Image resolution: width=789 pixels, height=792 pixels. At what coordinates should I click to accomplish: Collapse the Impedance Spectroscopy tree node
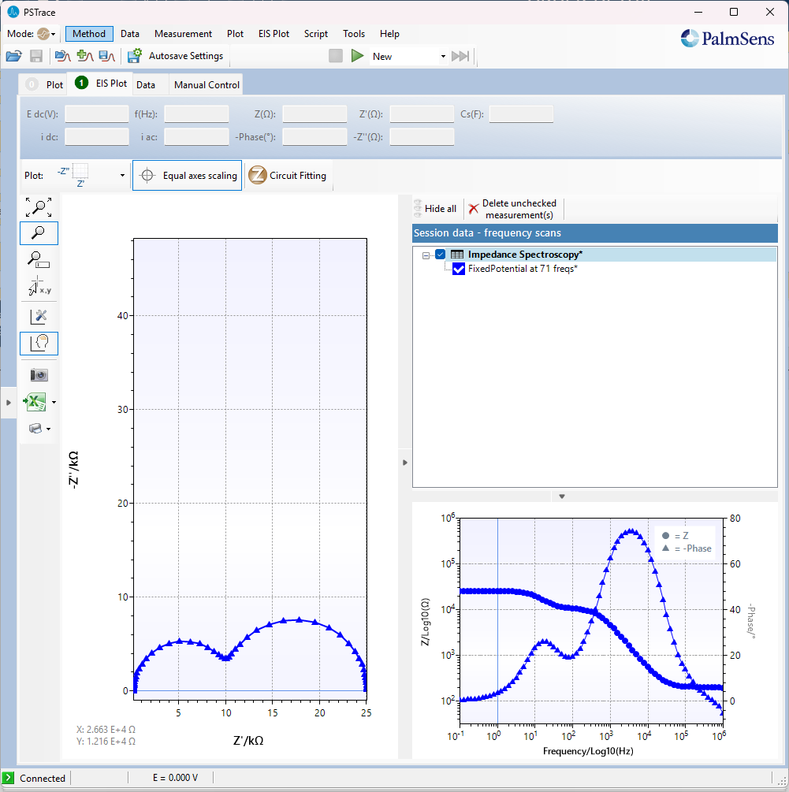[x=426, y=255]
